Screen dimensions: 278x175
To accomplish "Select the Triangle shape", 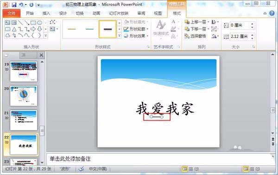I will click(14, 29).
